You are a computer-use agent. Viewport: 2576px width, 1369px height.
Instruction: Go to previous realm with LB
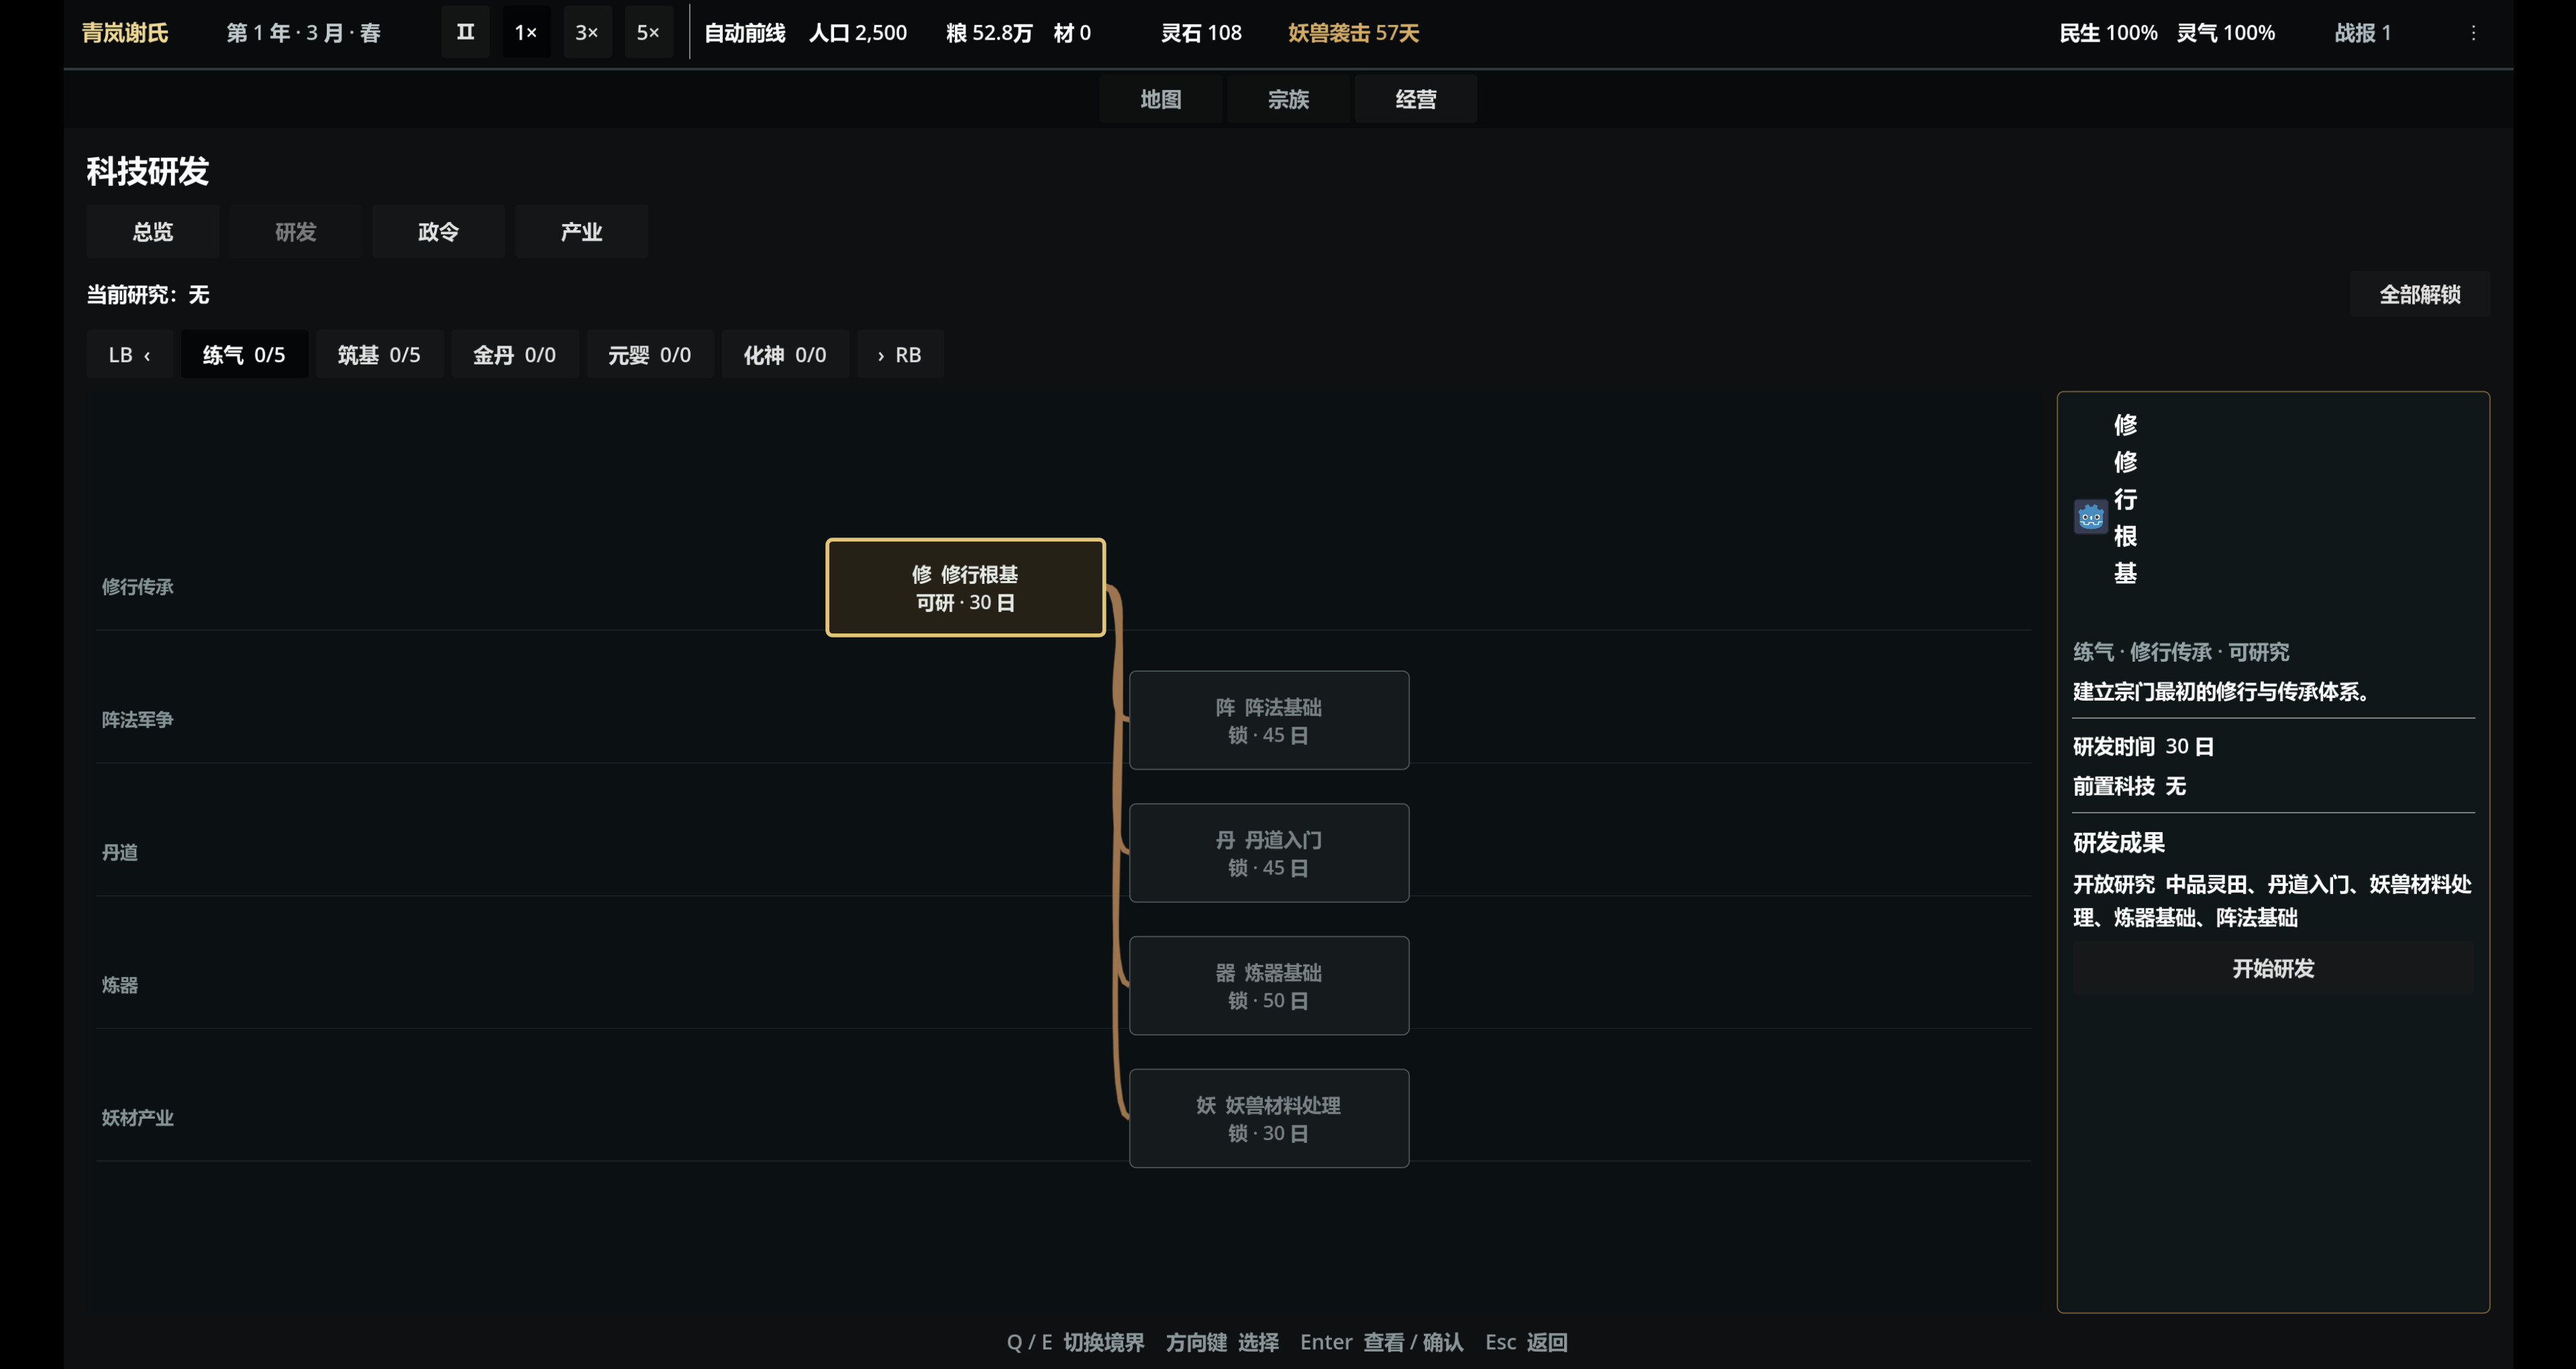[130, 355]
